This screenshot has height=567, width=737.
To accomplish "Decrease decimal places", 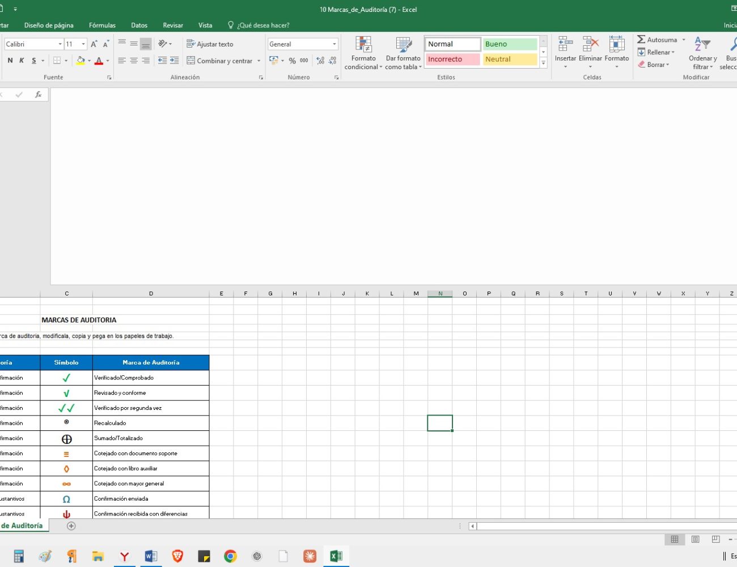I will click(x=332, y=61).
